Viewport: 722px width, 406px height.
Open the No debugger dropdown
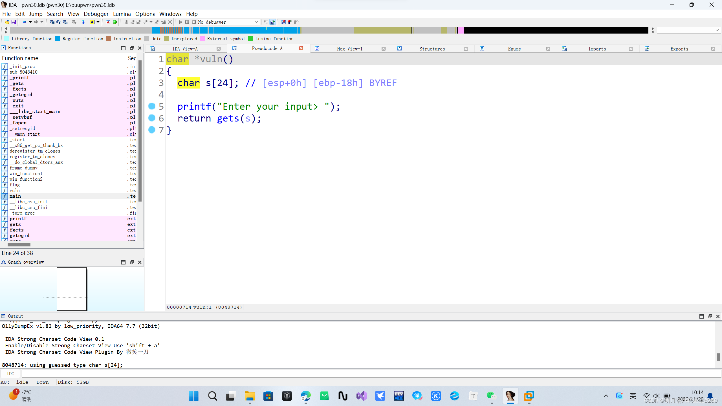pyautogui.click(x=256, y=22)
